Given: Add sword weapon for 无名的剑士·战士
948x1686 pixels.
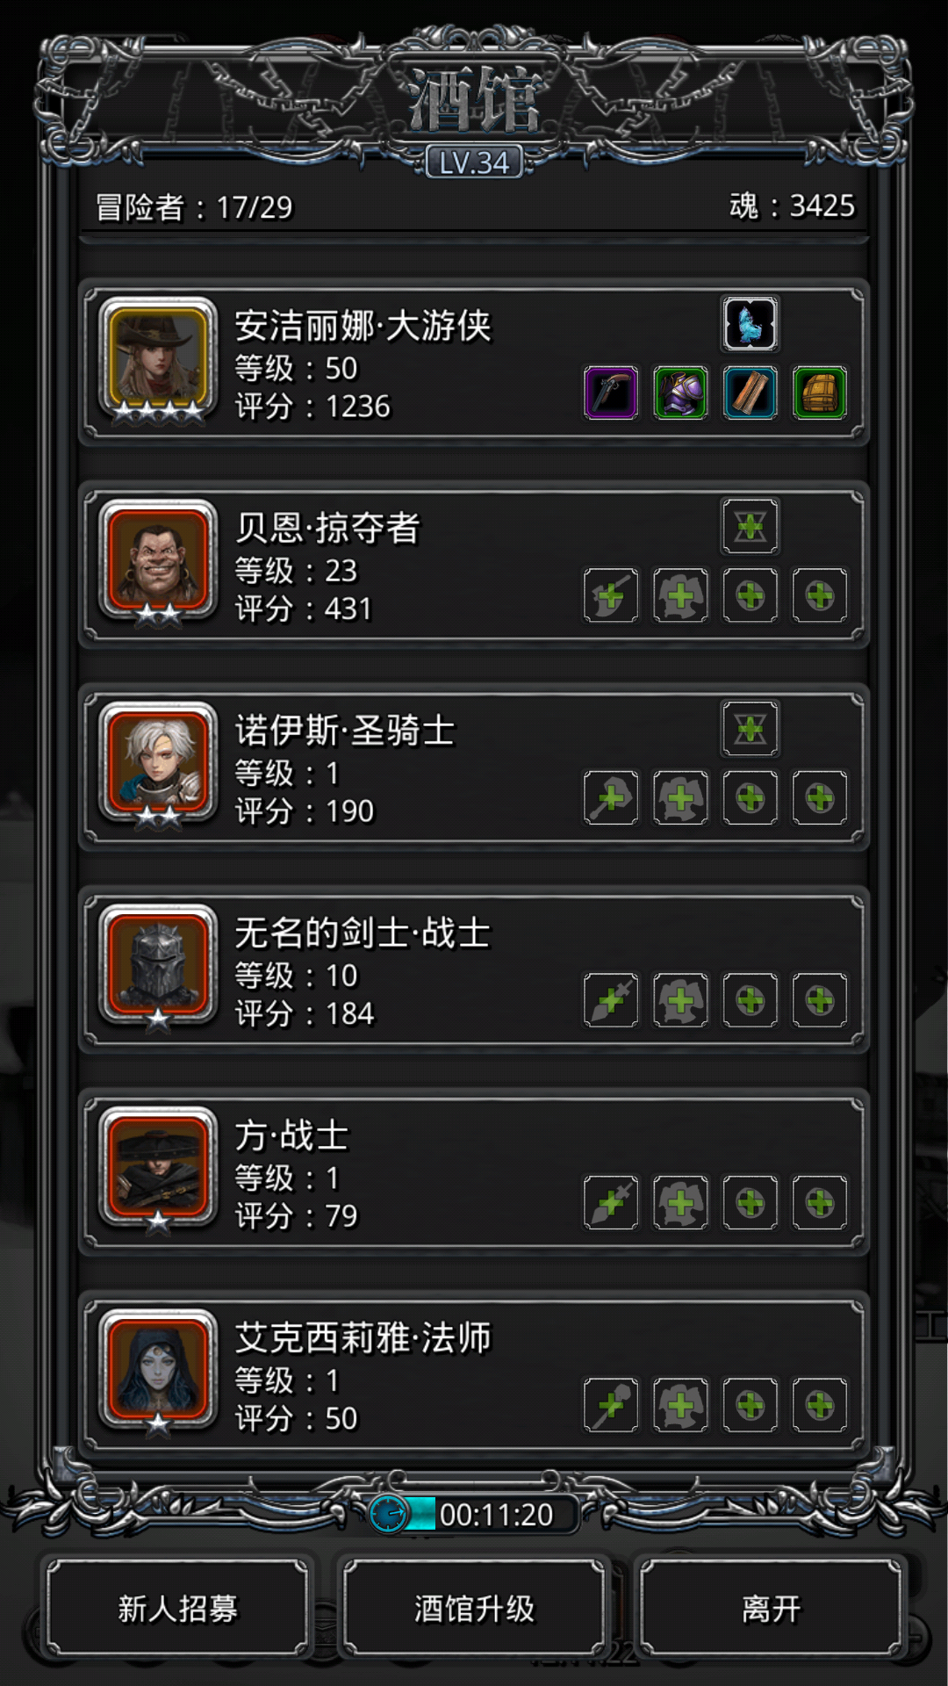Looking at the screenshot, I should [x=611, y=1000].
